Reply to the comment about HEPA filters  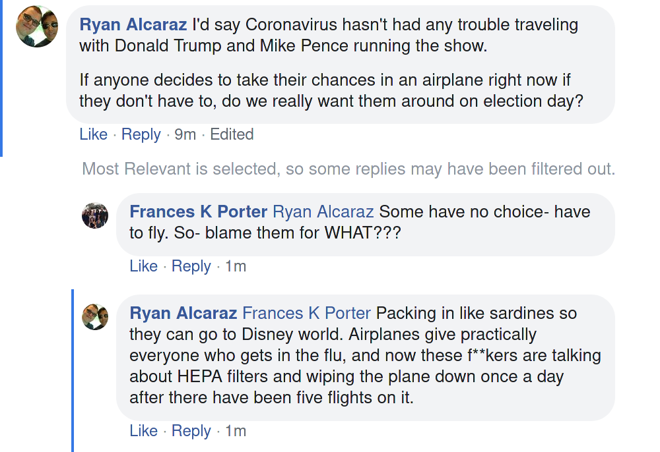[x=191, y=431]
